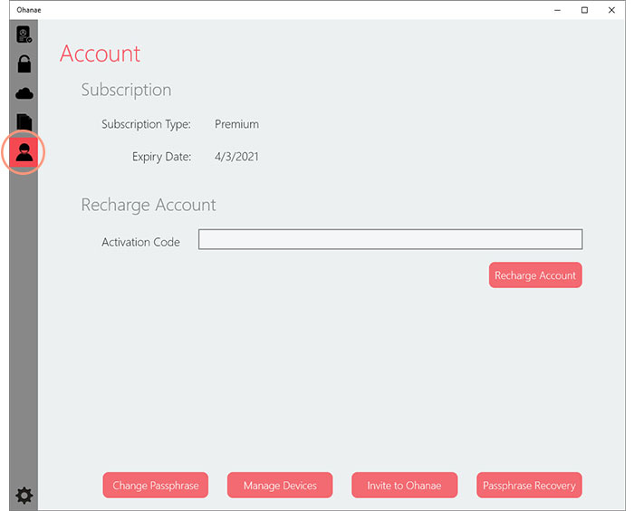634x511 pixels.
Task: Maximize the Ohanae window
Action: (x=584, y=10)
